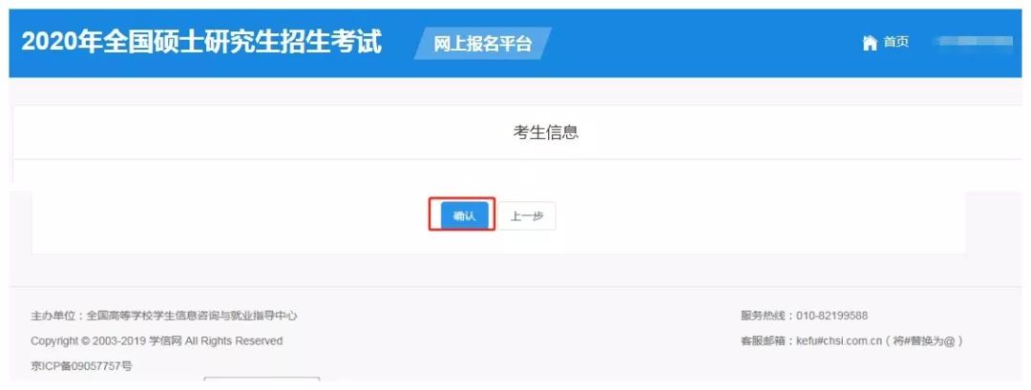Viewport: 1031px width, 390px height.
Task: Click the All Rights Reserved text
Action: [234, 341]
